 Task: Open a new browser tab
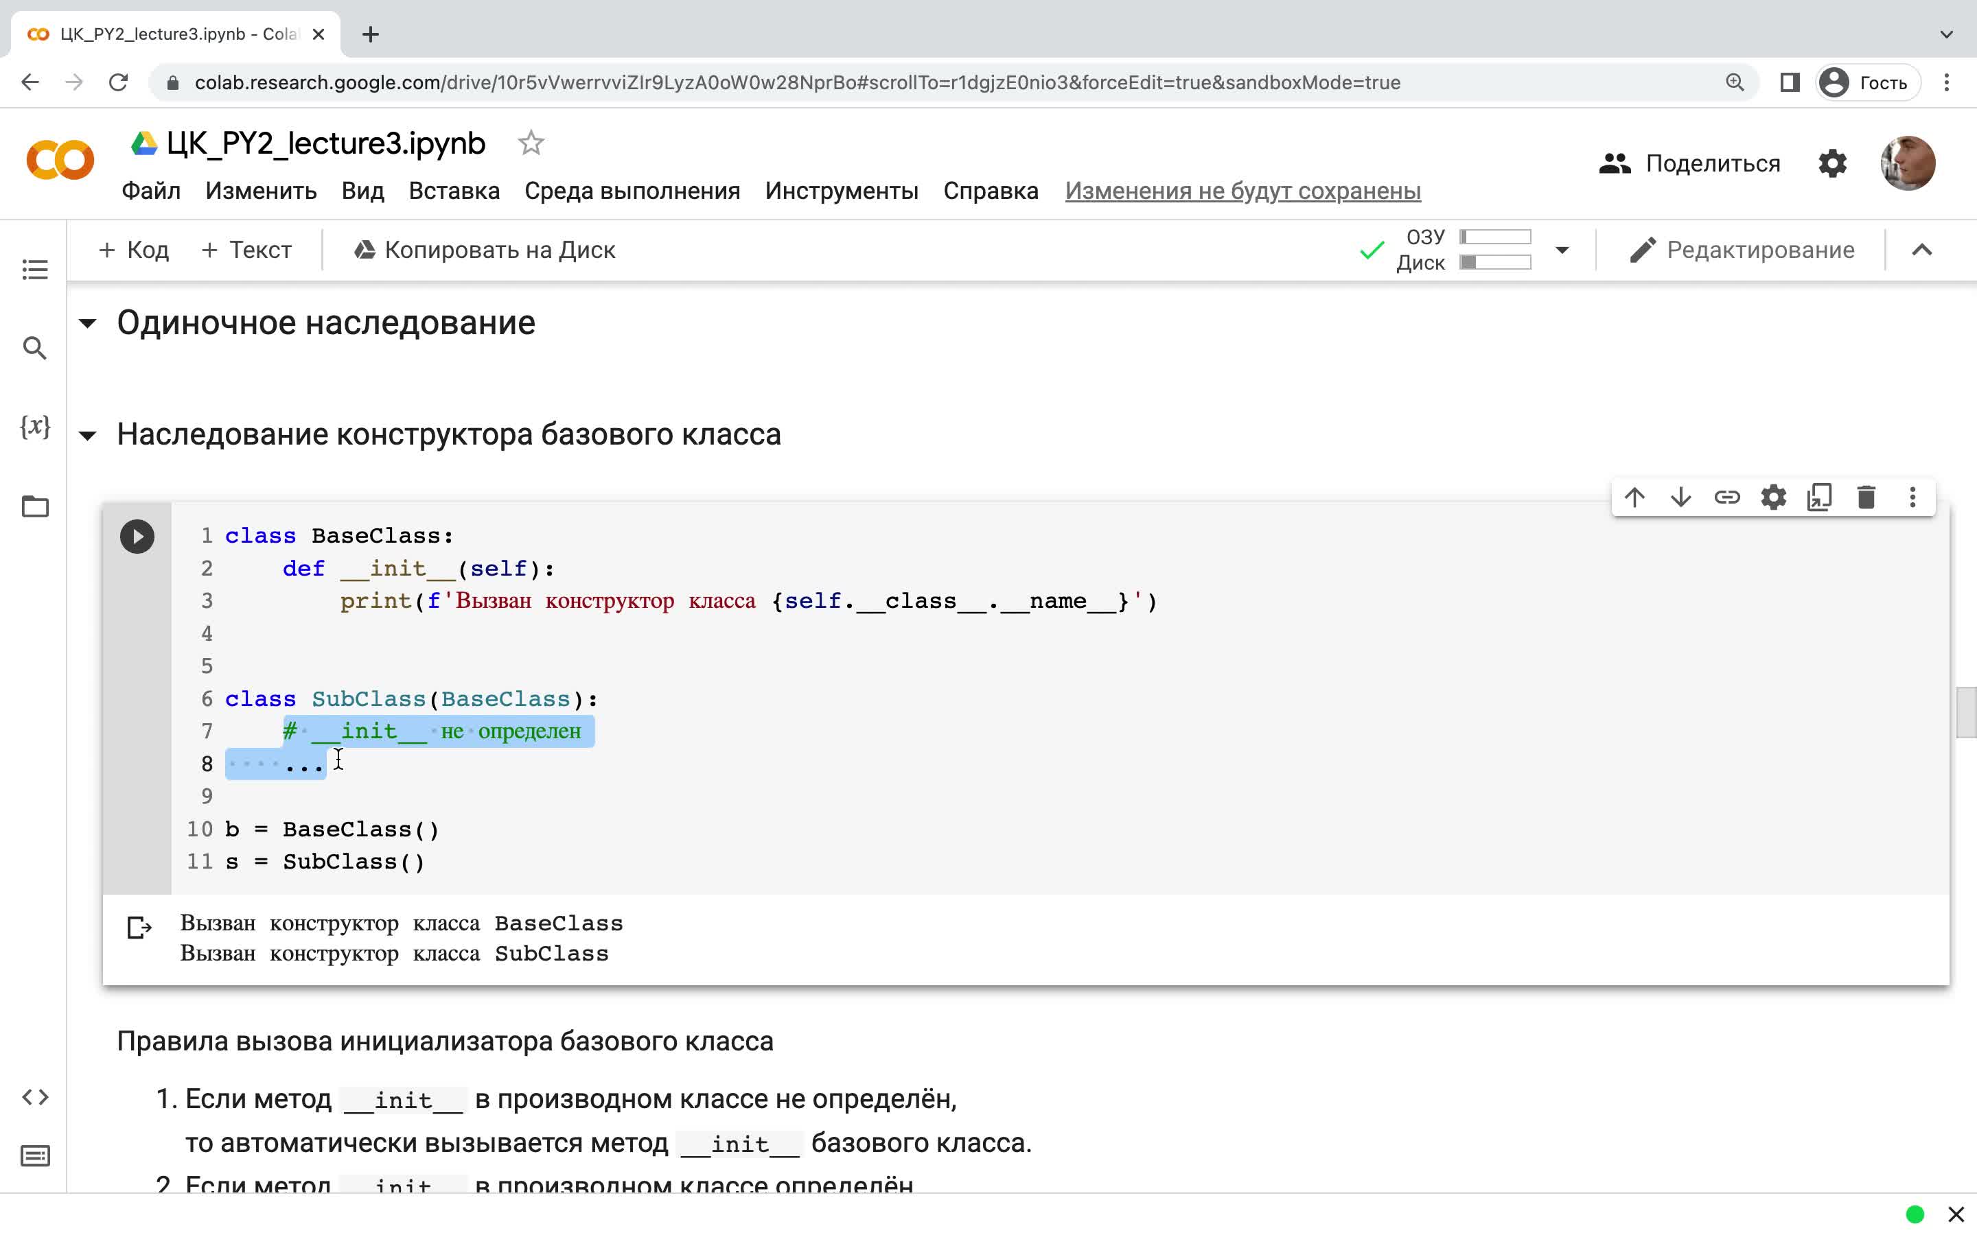click(370, 34)
